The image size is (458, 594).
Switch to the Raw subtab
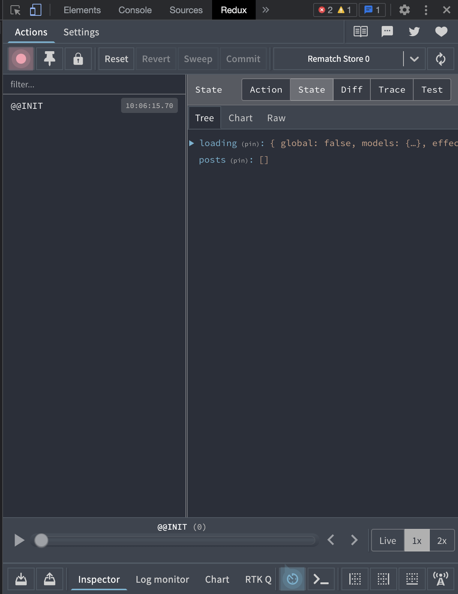coord(276,118)
